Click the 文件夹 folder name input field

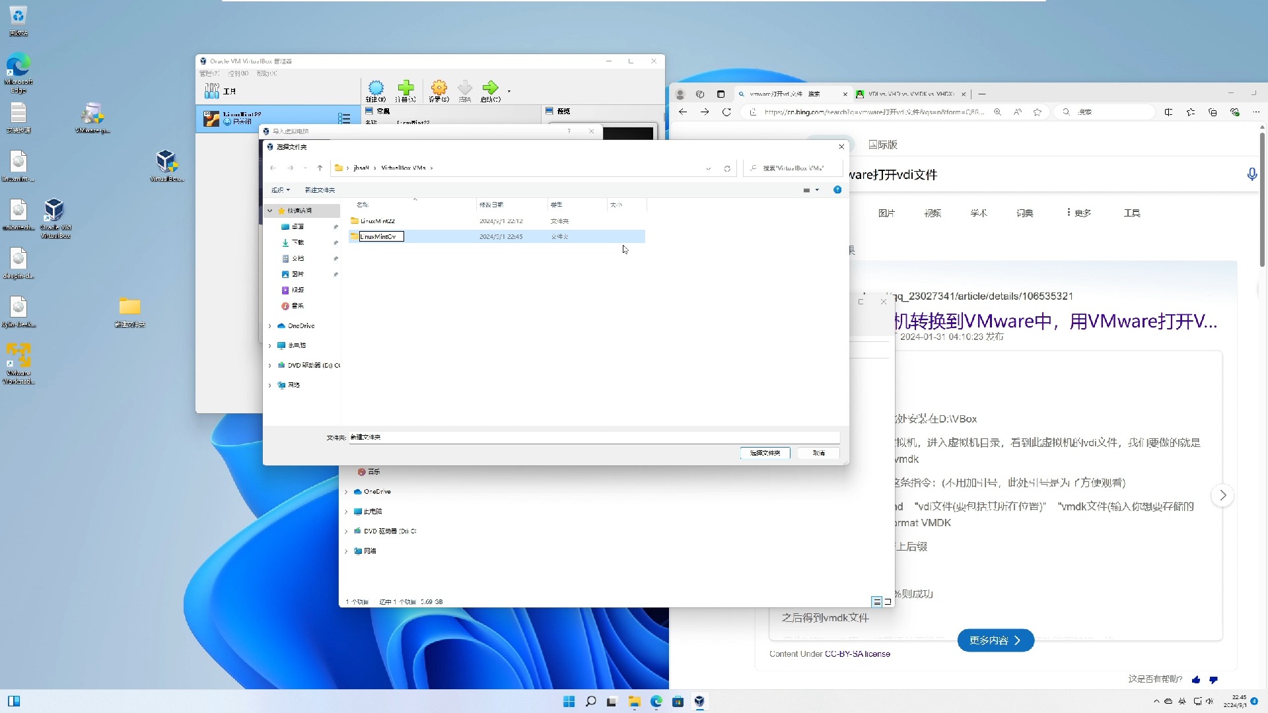[594, 437]
